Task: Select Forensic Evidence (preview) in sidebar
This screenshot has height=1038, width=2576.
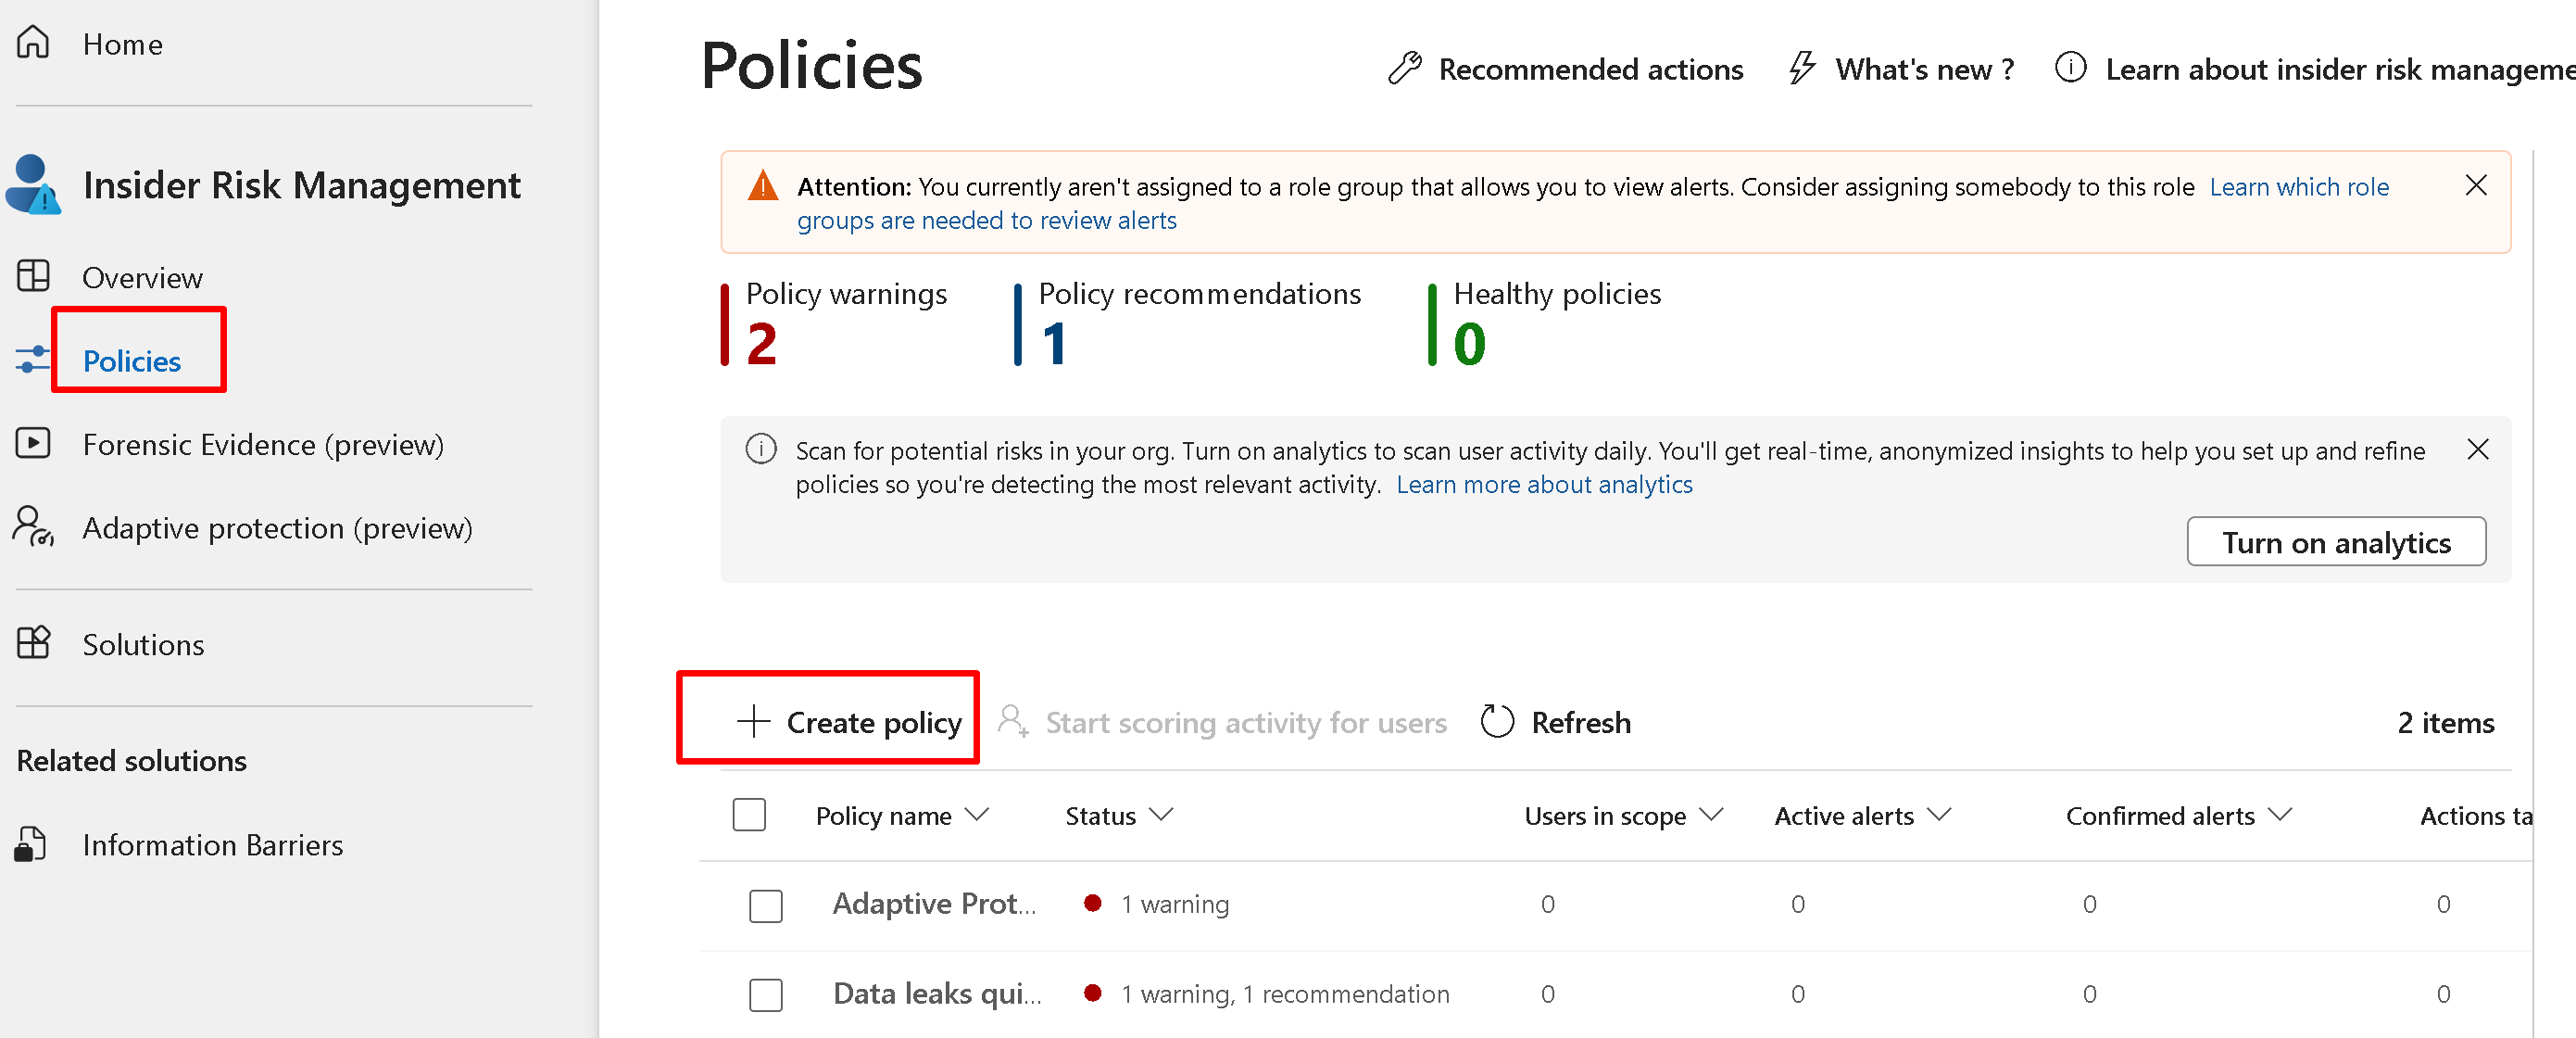Action: coord(262,443)
